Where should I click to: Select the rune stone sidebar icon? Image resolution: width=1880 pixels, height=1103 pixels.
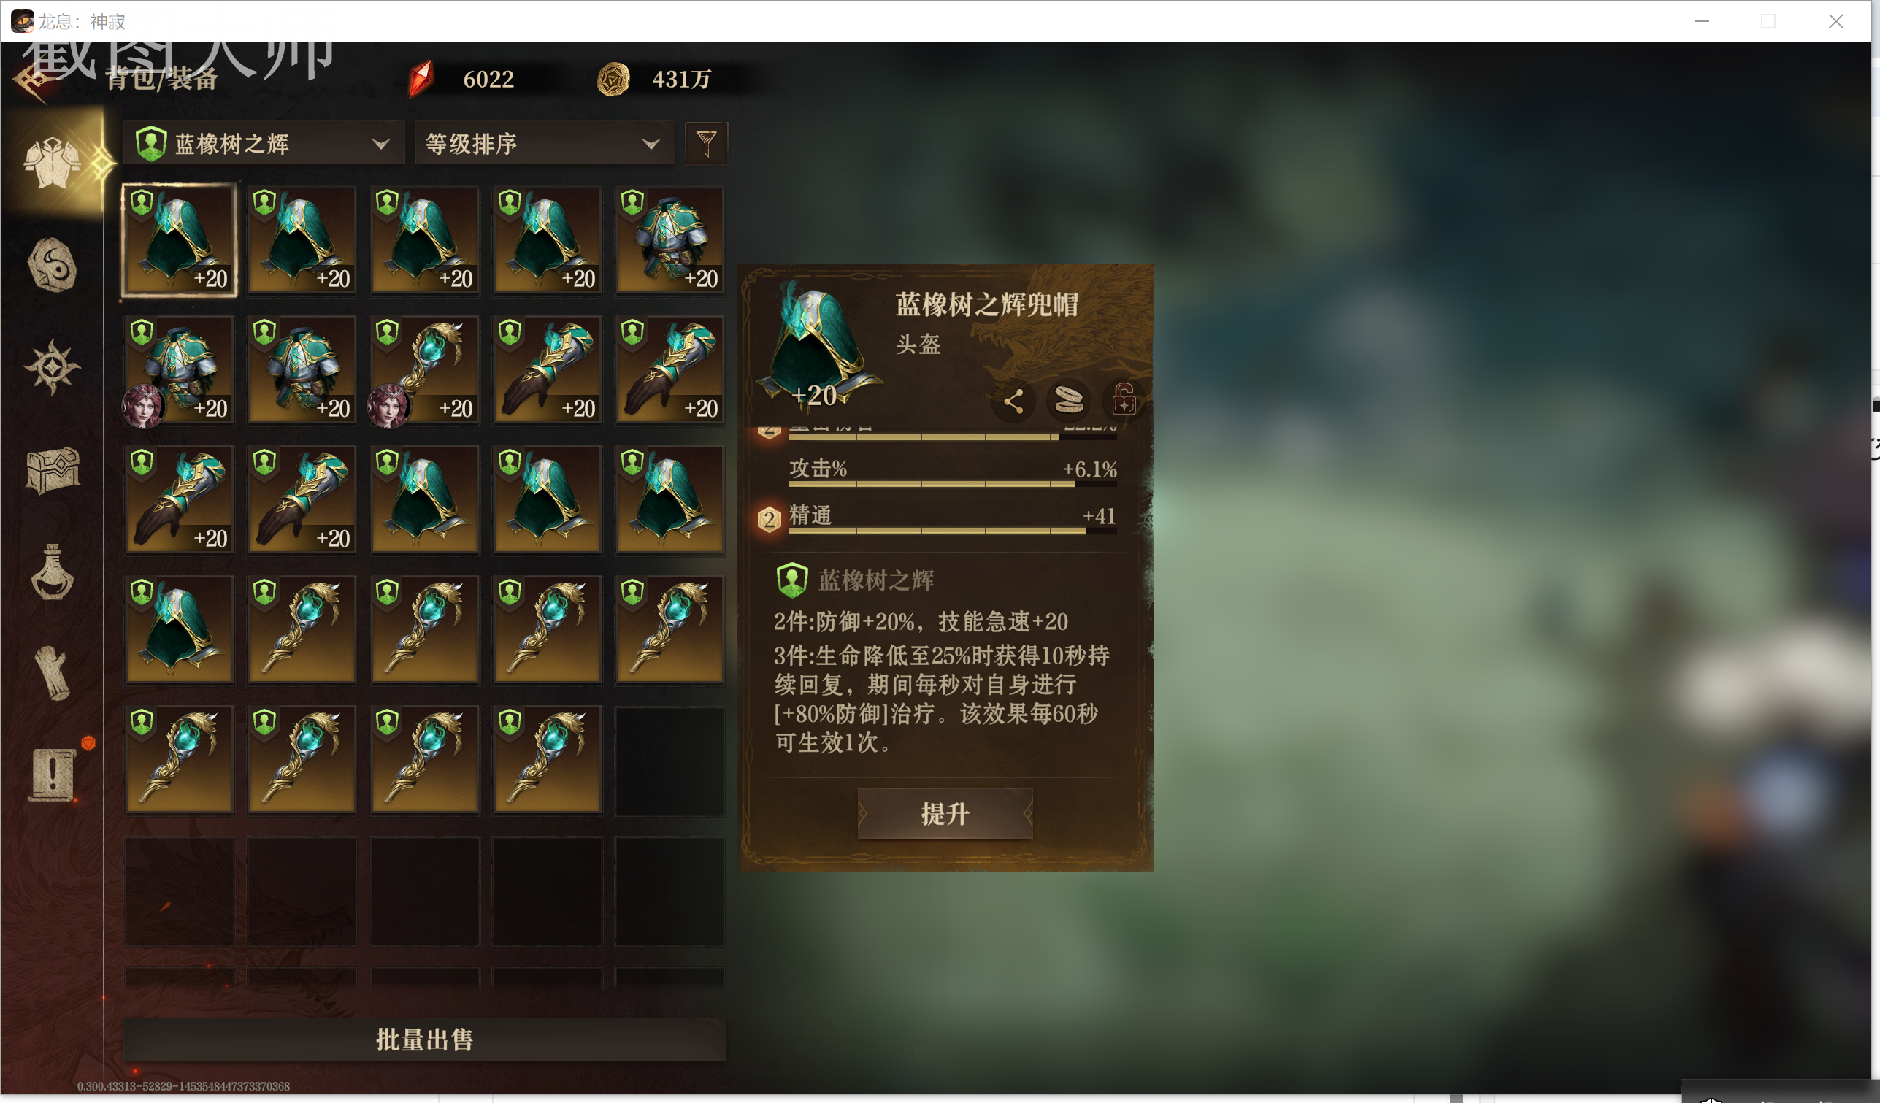point(53,265)
